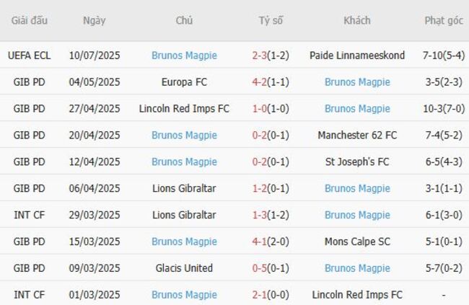
Task: Select St Joseph's FC away team
Action: point(357,162)
